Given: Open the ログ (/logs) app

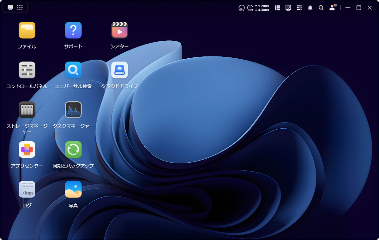Looking at the screenshot, I should 27,189.
